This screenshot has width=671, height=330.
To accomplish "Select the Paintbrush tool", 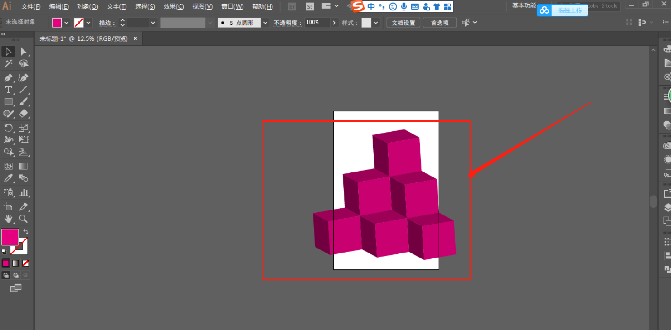I will click(x=24, y=102).
